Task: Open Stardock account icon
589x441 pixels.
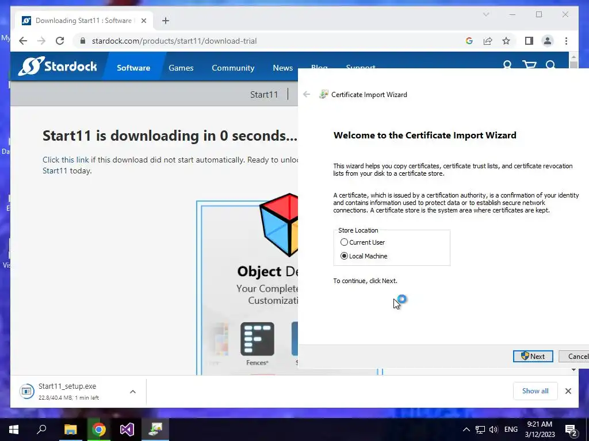Action: pyautogui.click(x=507, y=64)
